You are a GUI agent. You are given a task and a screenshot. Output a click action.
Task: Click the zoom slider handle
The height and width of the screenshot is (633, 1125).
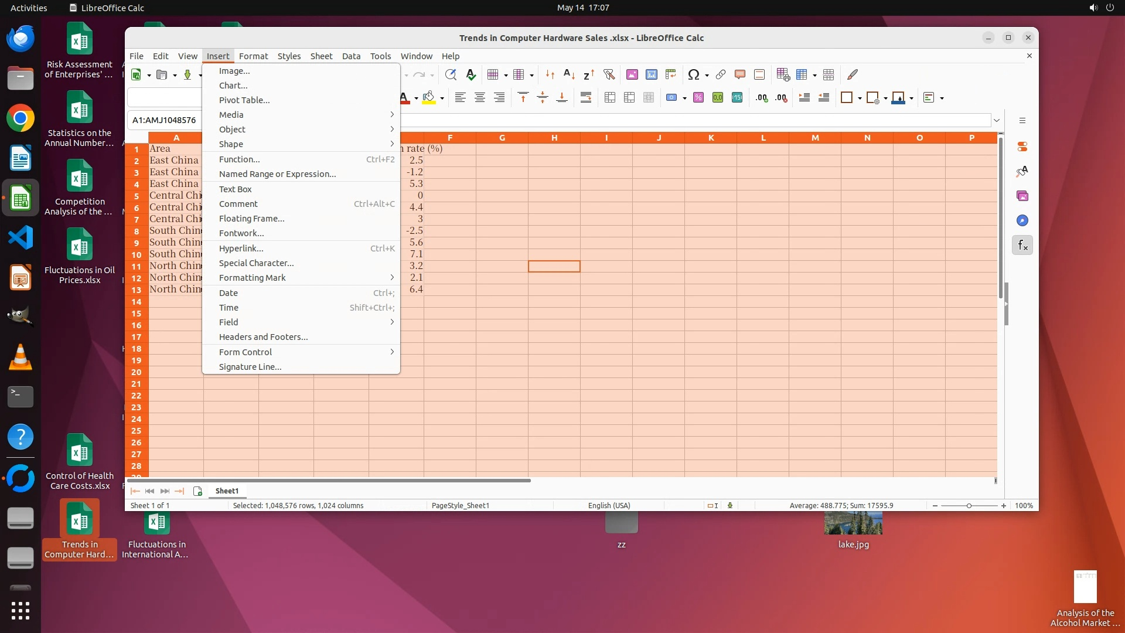(x=969, y=506)
